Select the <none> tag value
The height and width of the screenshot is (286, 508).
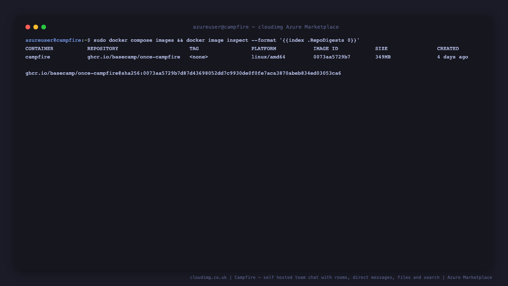pyautogui.click(x=199, y=57)
